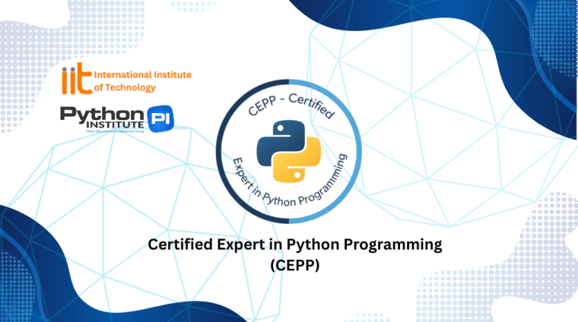Click the '(CEPP)' text below the heading
This screenshot has height=322, width=578.
tap(295, 265)
